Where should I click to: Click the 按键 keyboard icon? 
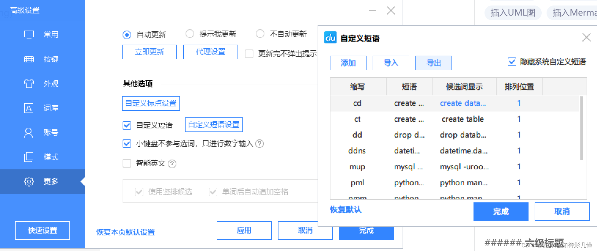point(29,59)
